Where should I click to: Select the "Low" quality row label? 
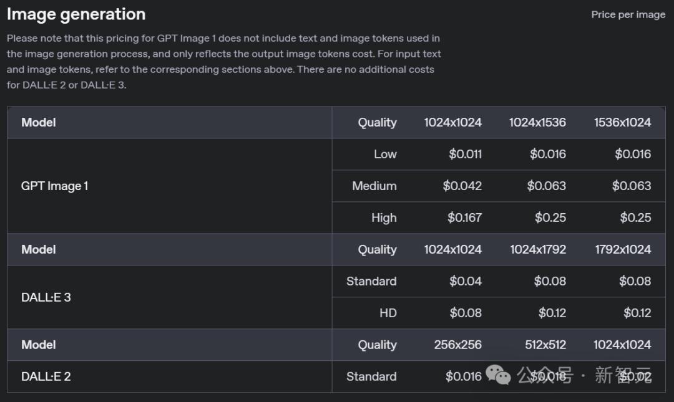[385, 154]
